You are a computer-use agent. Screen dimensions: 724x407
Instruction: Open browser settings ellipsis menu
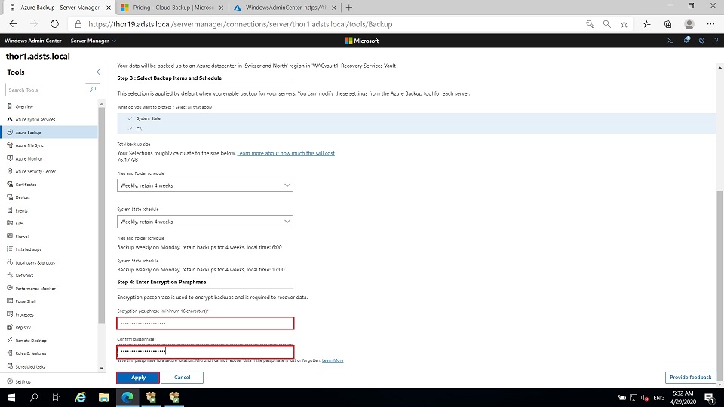pos(710,24)
